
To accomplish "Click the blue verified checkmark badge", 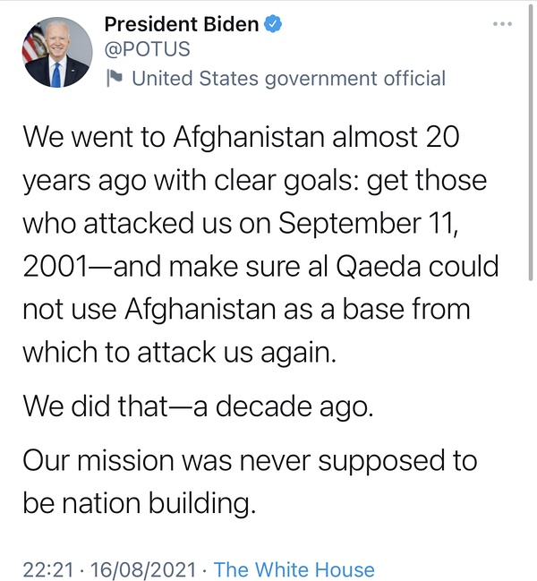I will coord(273,24).
